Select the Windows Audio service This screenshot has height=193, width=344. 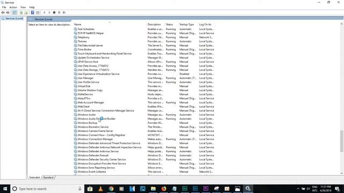(87, 115)
